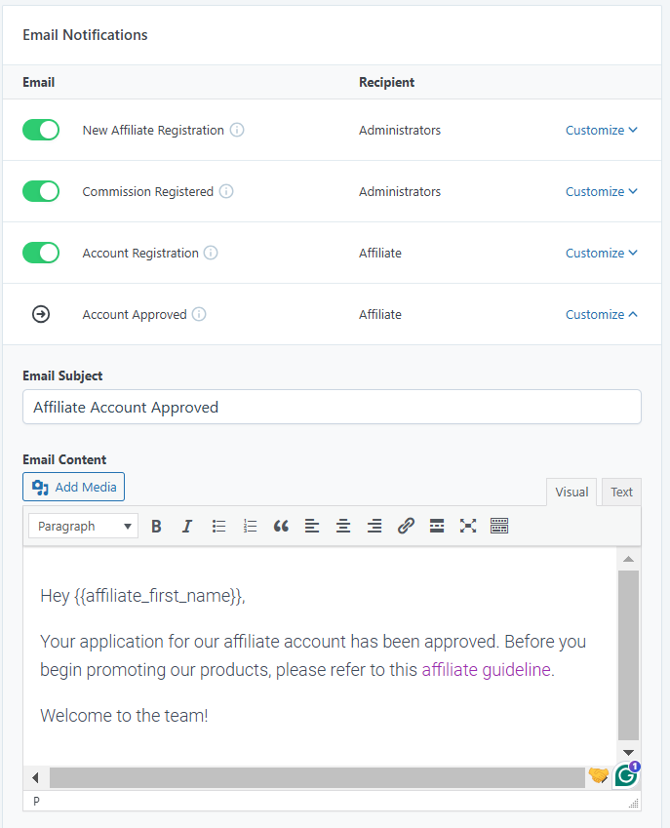
Task: Disable New Affiliate Registration email
Action: [40, 129]
